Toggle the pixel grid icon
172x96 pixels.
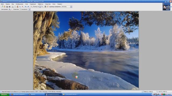point(45,7)
